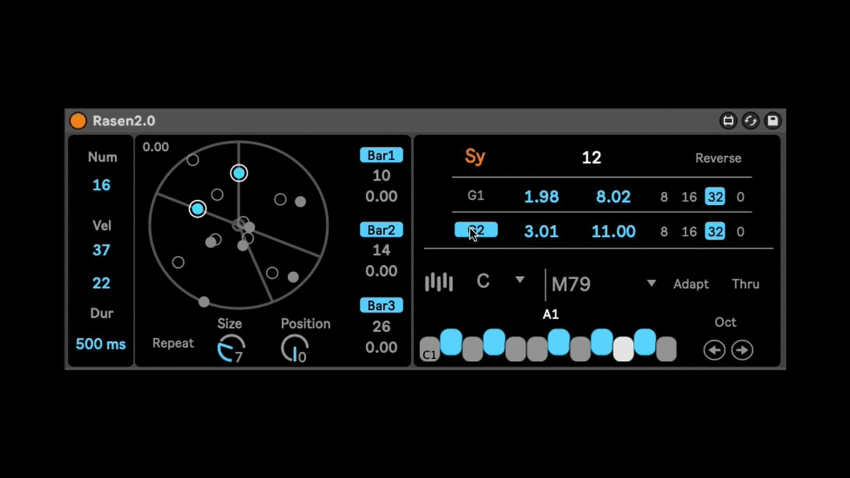Toggle the Bar2 button
This screenshot has height=478, width=850.
point(381,230)
